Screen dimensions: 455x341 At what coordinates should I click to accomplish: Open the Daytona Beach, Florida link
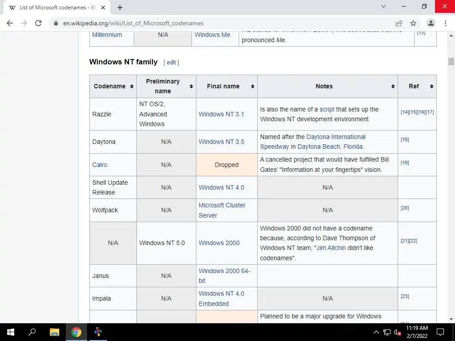click(x=330, y=147)
